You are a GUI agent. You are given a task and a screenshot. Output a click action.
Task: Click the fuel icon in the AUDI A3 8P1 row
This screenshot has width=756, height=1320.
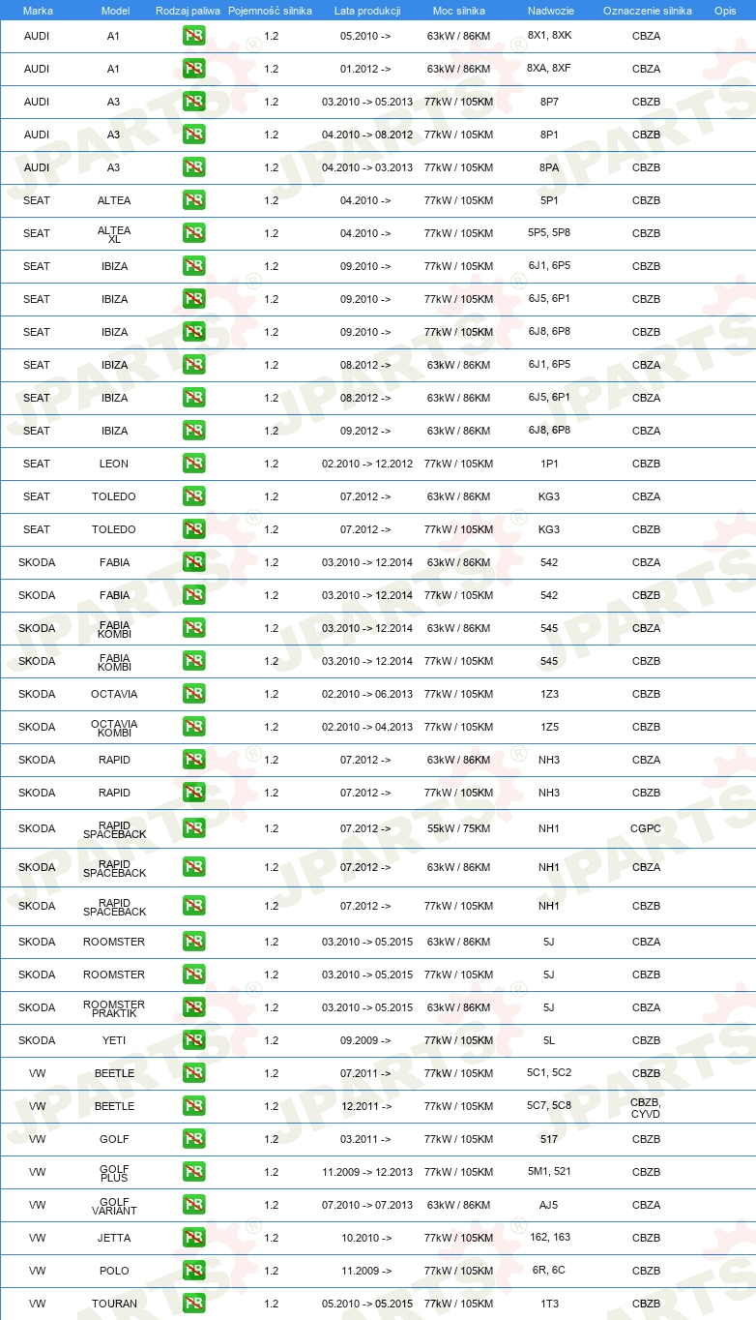point(193,134)
